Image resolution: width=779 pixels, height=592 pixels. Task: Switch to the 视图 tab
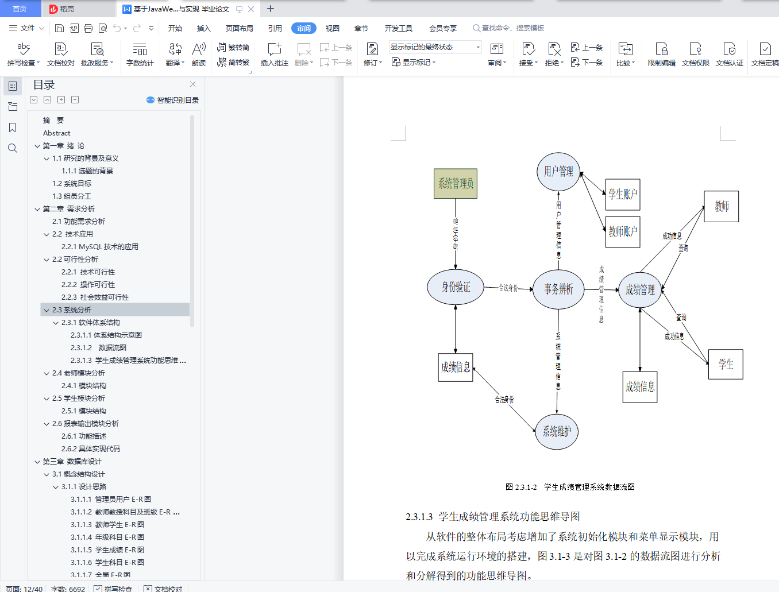[333, 28]
